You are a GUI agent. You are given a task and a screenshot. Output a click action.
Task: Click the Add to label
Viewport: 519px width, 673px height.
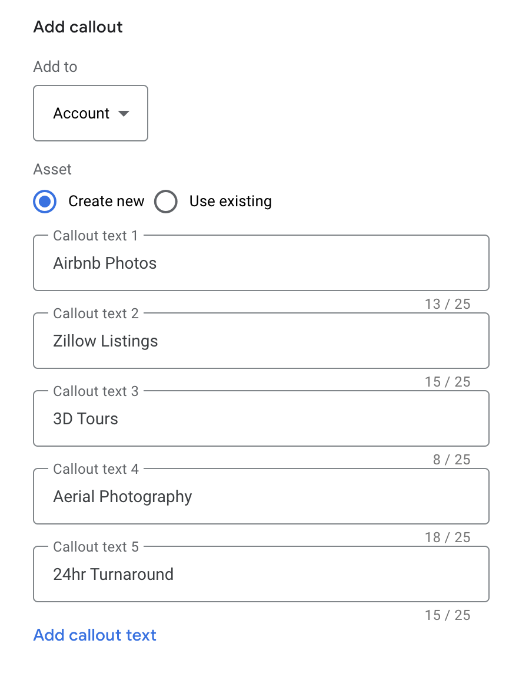pyautogui.click(x=55, y=67)
